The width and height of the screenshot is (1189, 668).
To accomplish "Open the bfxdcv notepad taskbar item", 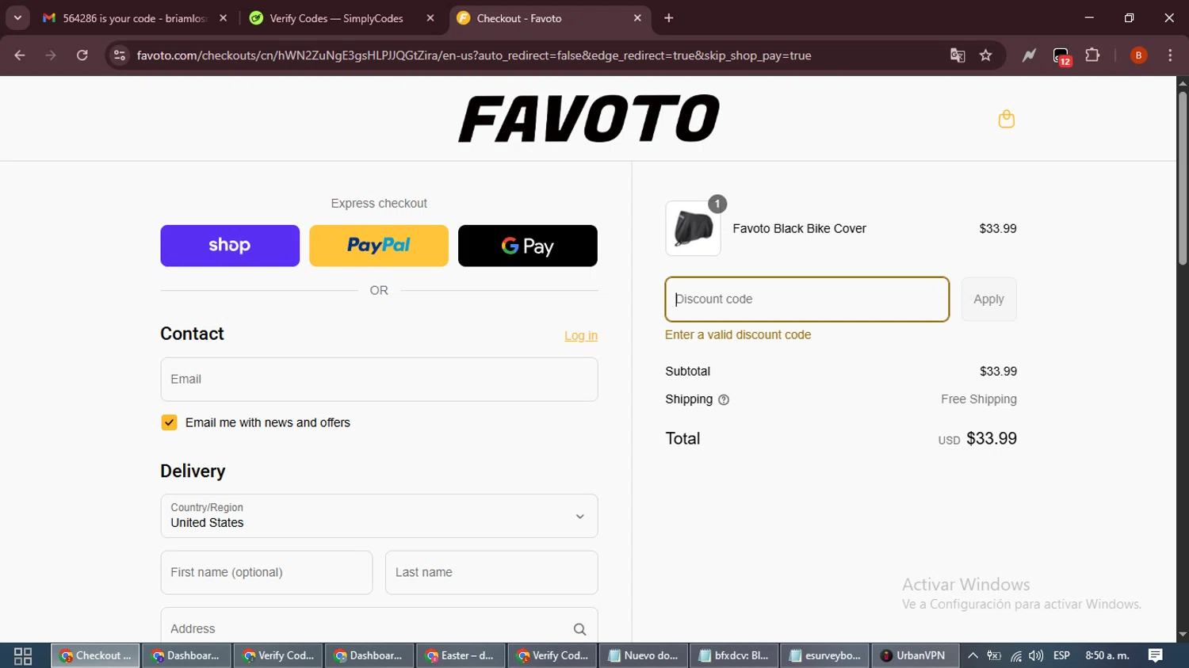I will click(x=734, y=656).
